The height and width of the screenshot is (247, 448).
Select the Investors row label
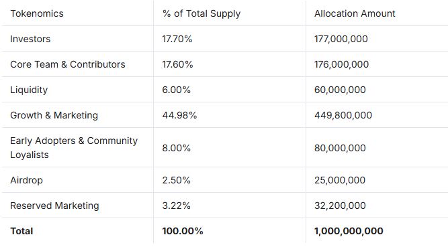point(30,39)
